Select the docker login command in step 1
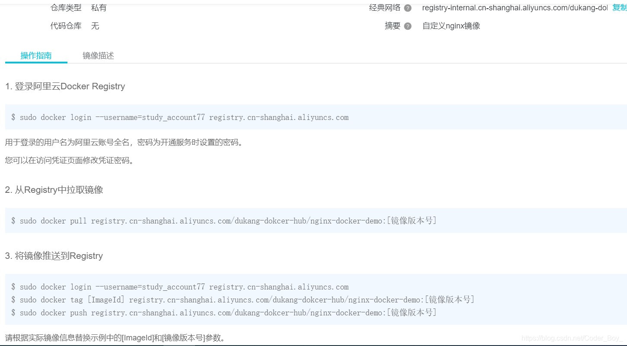The height and width of the screenshot is (346, 627). [181, 117]
